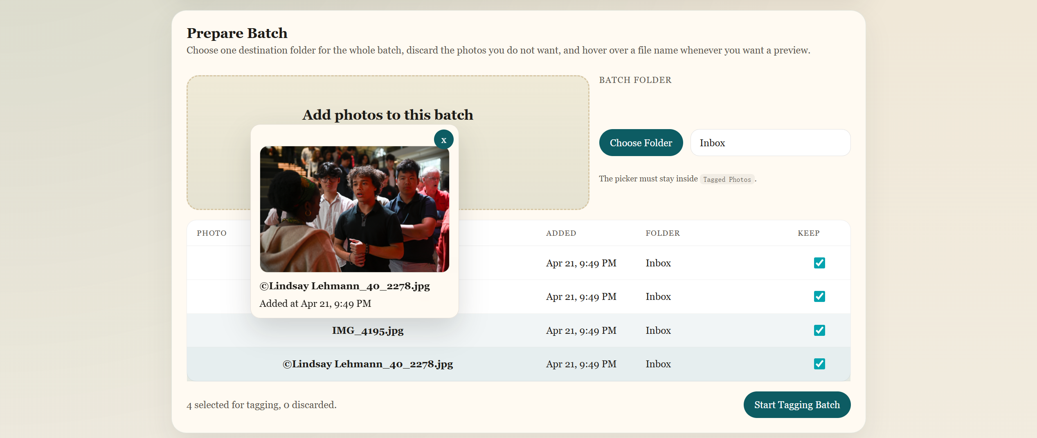Click the PHOTO column header
This screenshot has width=1037, height=438.
click(x=211, y=233)
